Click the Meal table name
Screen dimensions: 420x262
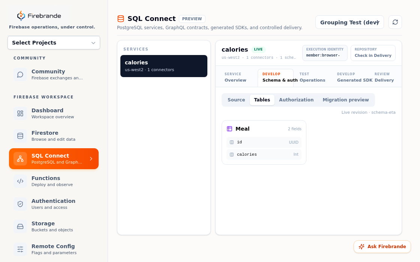(x=242, y=129)
